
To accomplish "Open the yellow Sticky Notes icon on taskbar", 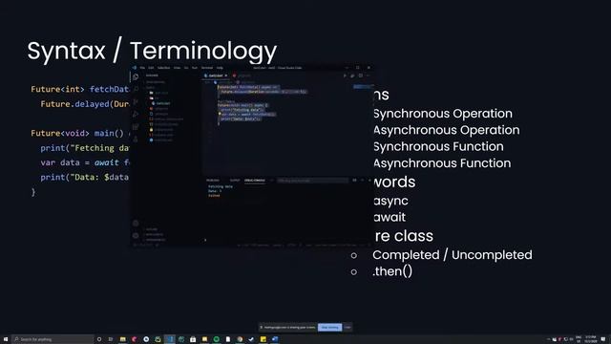I will coord(263,339).
